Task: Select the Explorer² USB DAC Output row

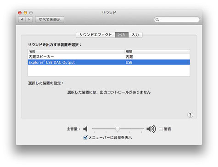Action: pos(109,62)
